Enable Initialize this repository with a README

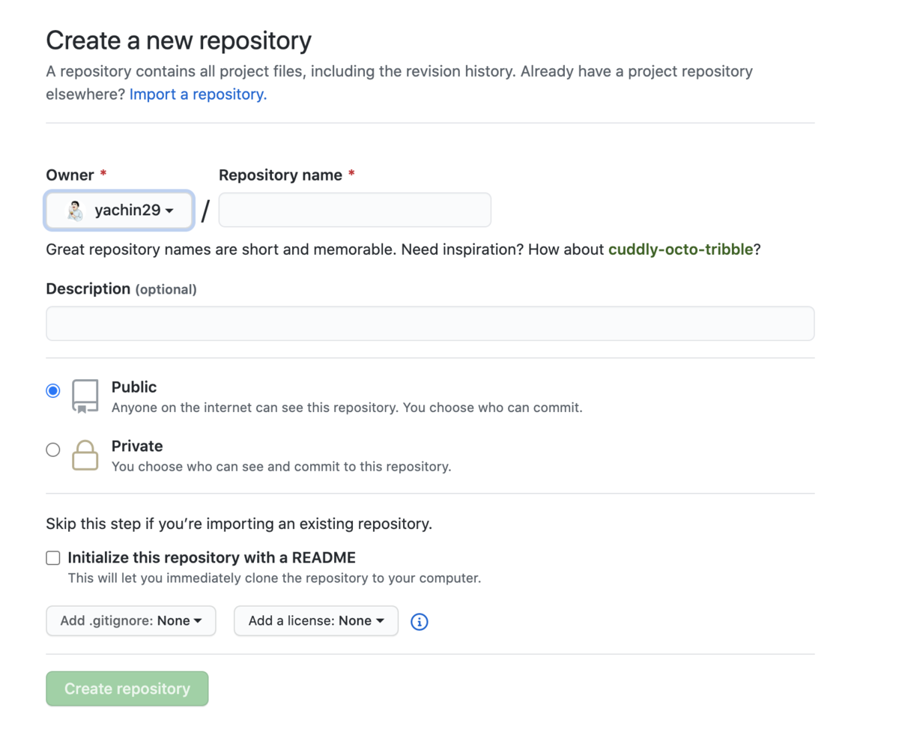coord(53,558)
